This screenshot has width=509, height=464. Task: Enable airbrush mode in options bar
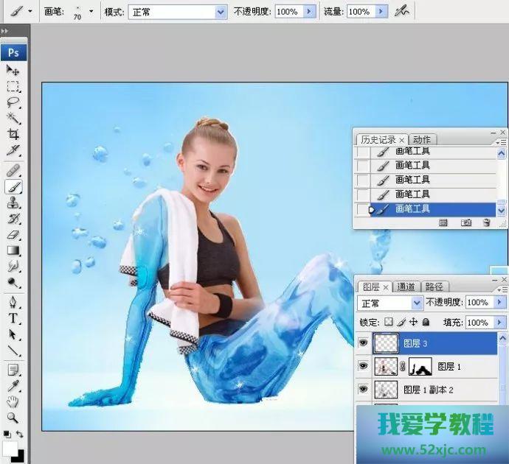(401, 11)
